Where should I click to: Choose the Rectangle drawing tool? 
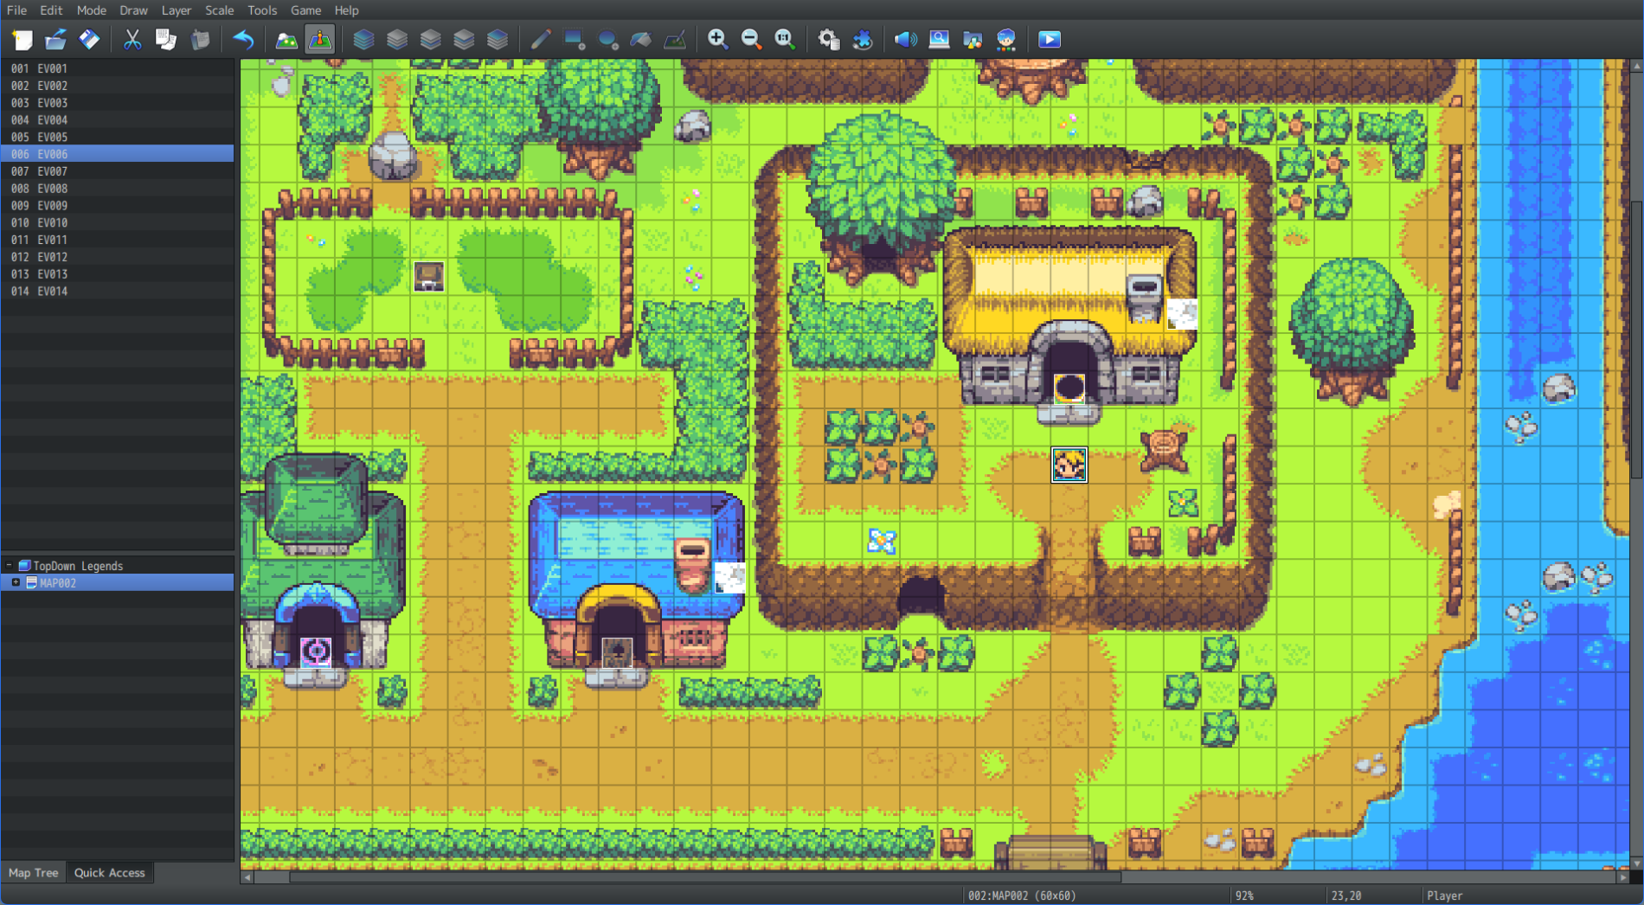pyautogui.click(x=575, y=39)
